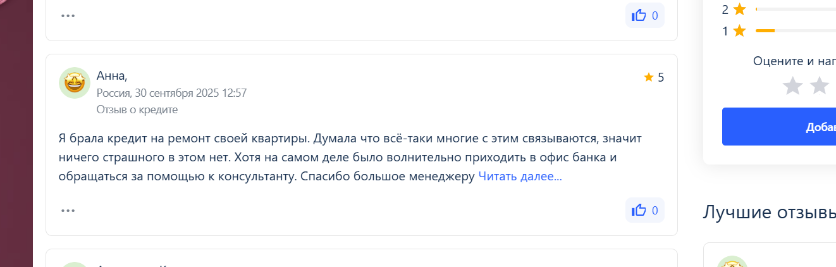This screenshot has width=836, height=267.
Task: Click the orange star beside Анна's rating 5
Action: [648, 77]
